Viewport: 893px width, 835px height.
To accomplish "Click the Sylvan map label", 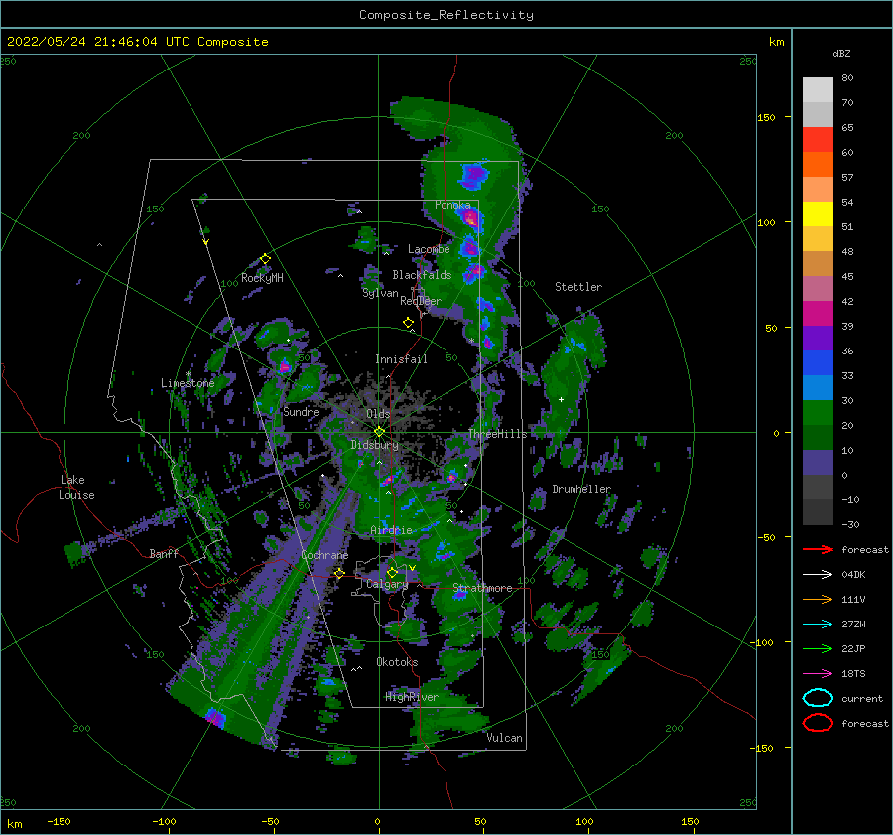I will [x=380, y=293].
